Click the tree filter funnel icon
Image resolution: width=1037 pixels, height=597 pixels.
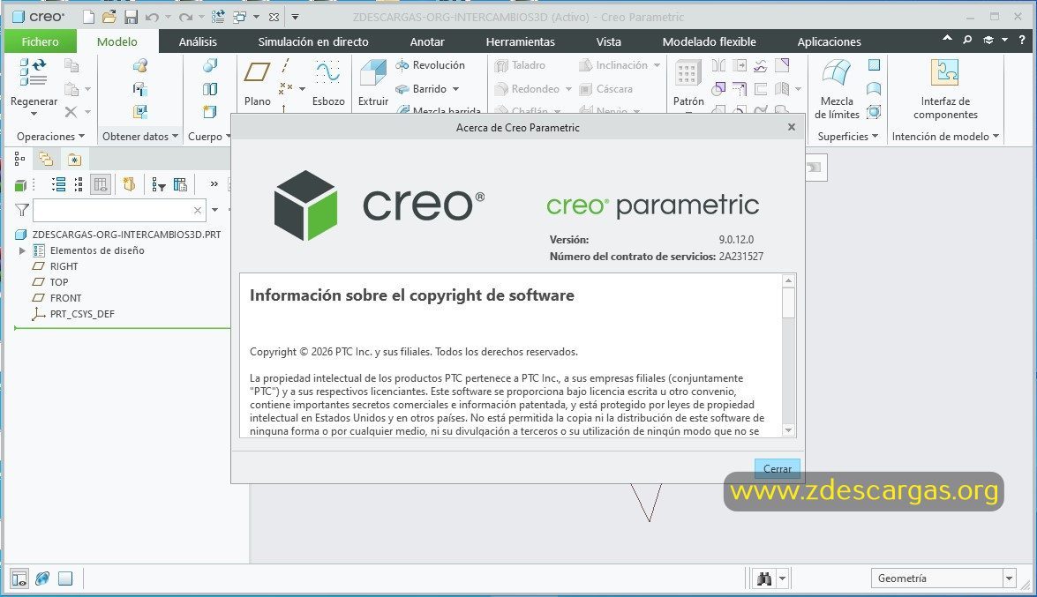(x=22, y=210)
